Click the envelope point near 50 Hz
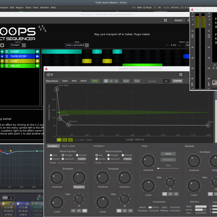 tap(69, 125)
